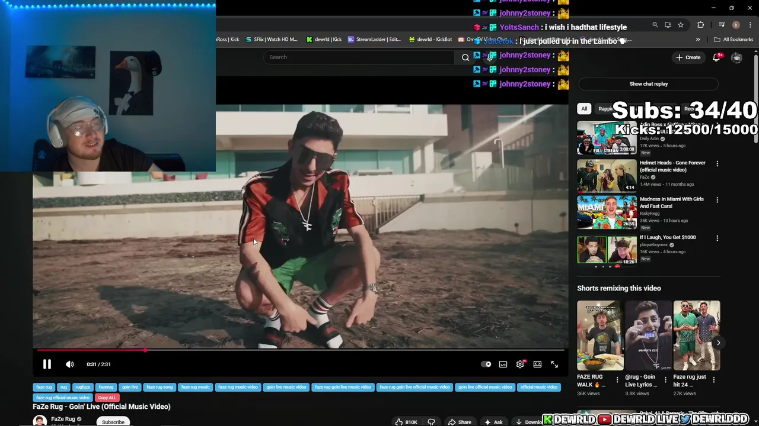
Task: Open Chrome media controls icon
Action: tap(722, 25)
